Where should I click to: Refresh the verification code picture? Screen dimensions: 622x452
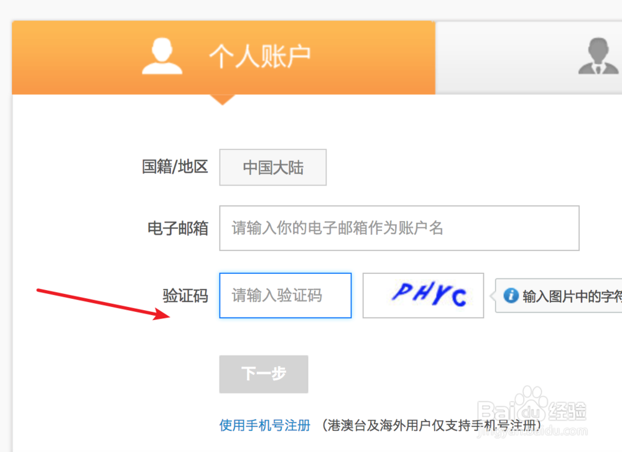(x=423, y=295)
